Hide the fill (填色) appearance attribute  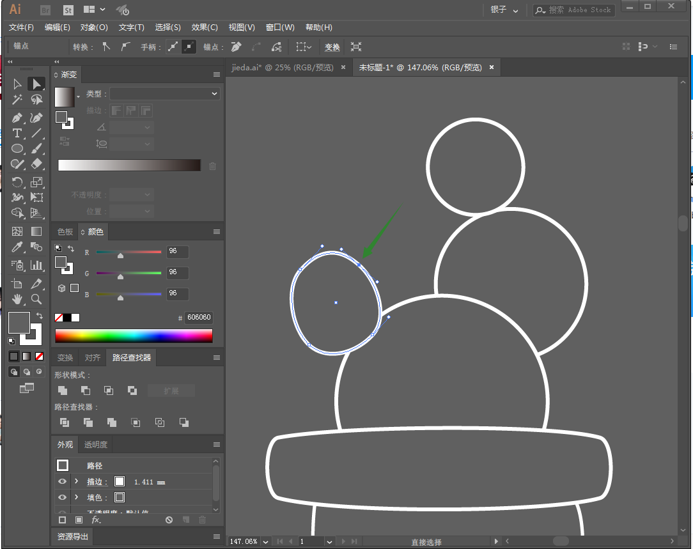[62, 497]
